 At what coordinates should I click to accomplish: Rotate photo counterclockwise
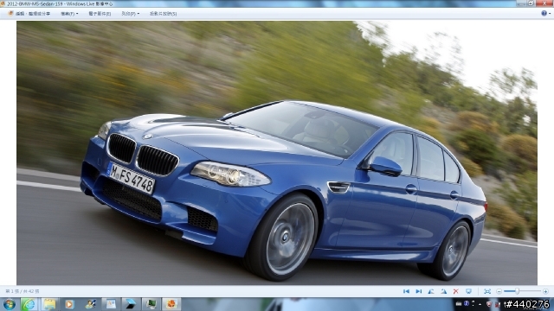point(431,291)
